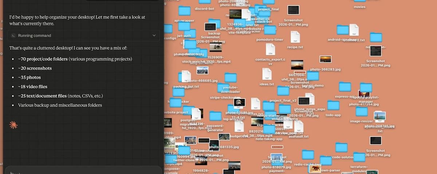Select the photo-681335.jpg thumbnail
This screenshot has height=174, width=437.
coord(224,137)
